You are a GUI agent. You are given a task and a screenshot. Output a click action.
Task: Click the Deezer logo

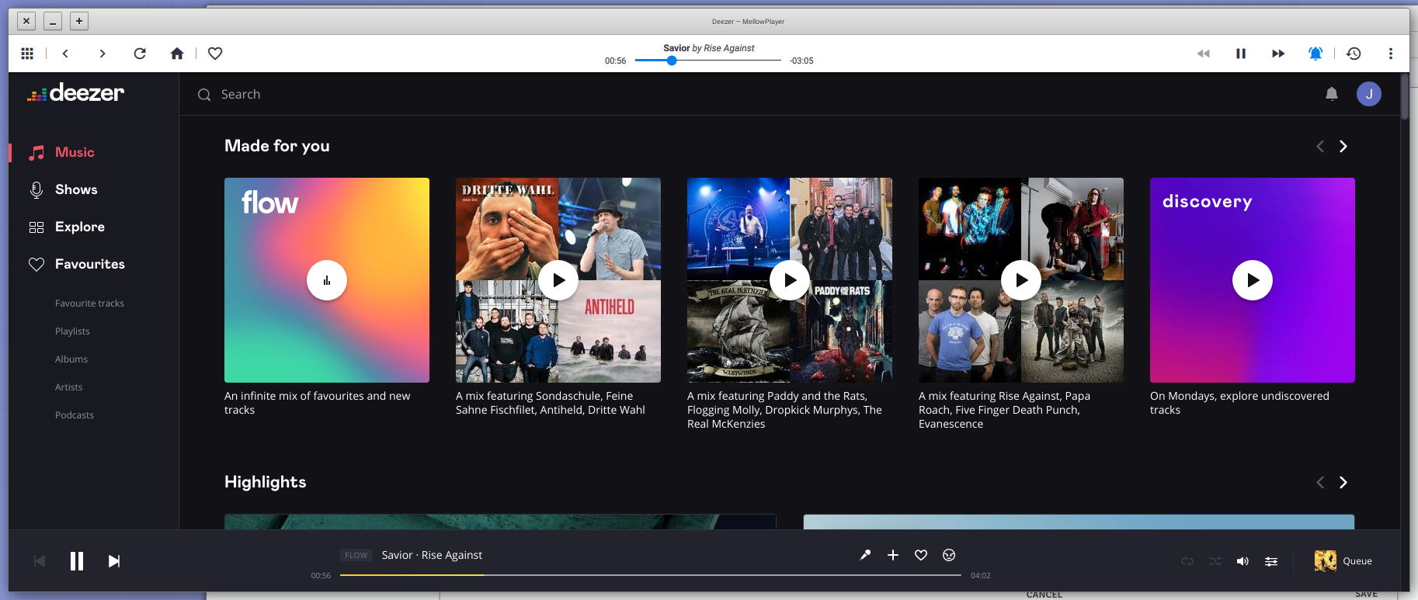[x=76, y=93]
